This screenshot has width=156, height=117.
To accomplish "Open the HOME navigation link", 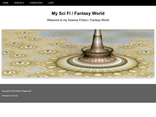I will (x=5, y=3).
